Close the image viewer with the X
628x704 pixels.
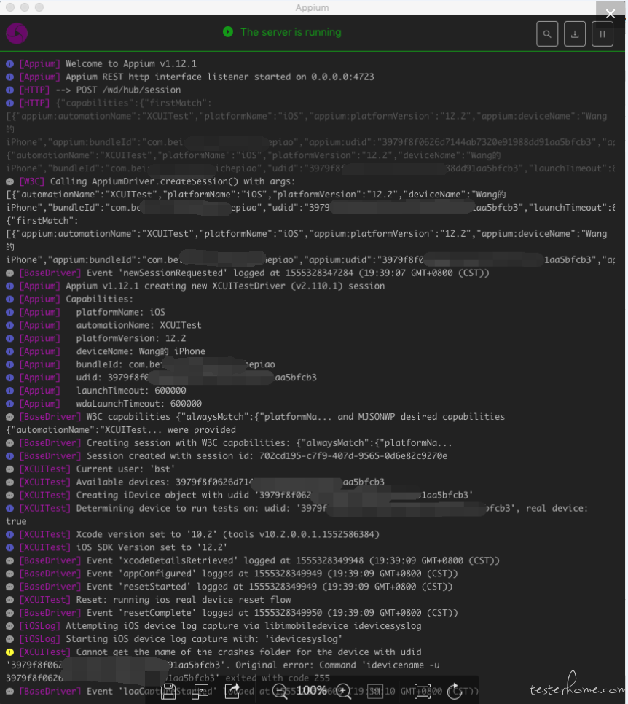pos(611,14)
